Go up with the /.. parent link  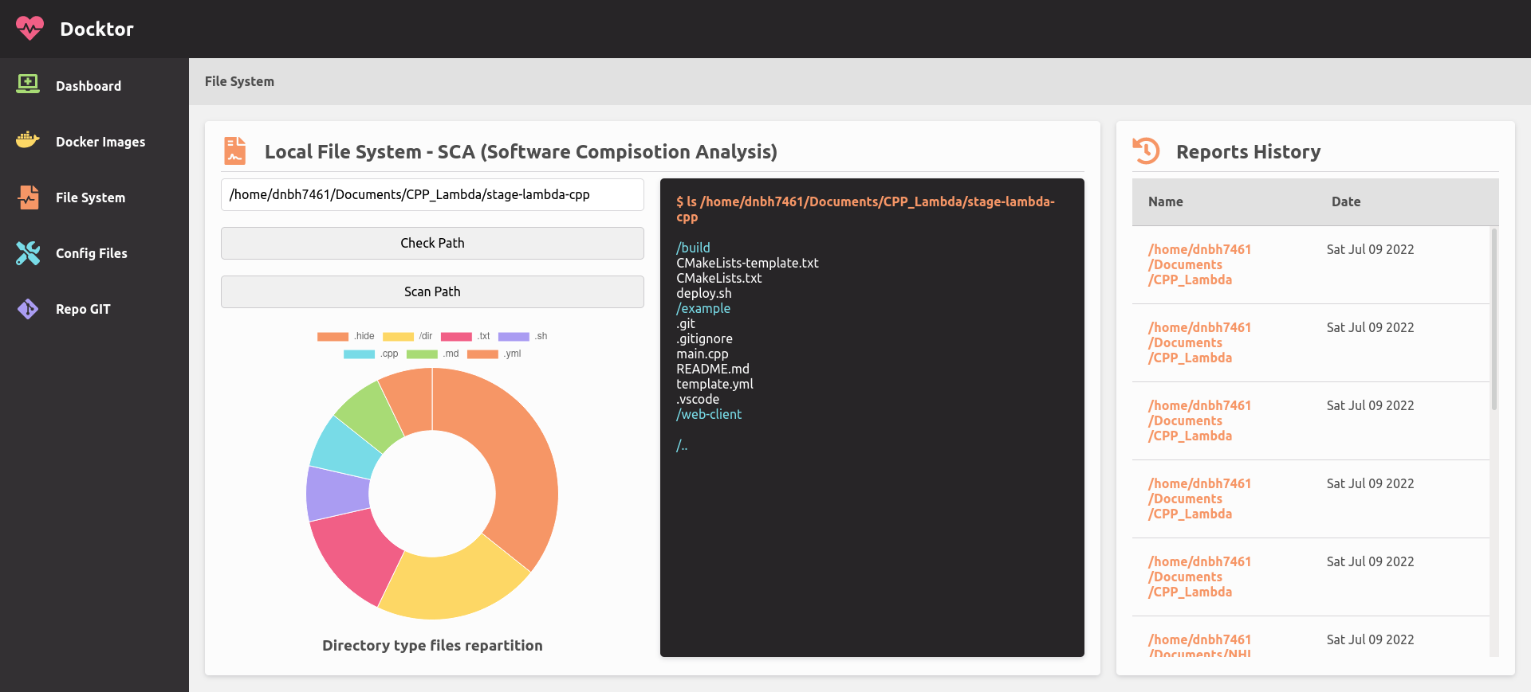point(682,445)
